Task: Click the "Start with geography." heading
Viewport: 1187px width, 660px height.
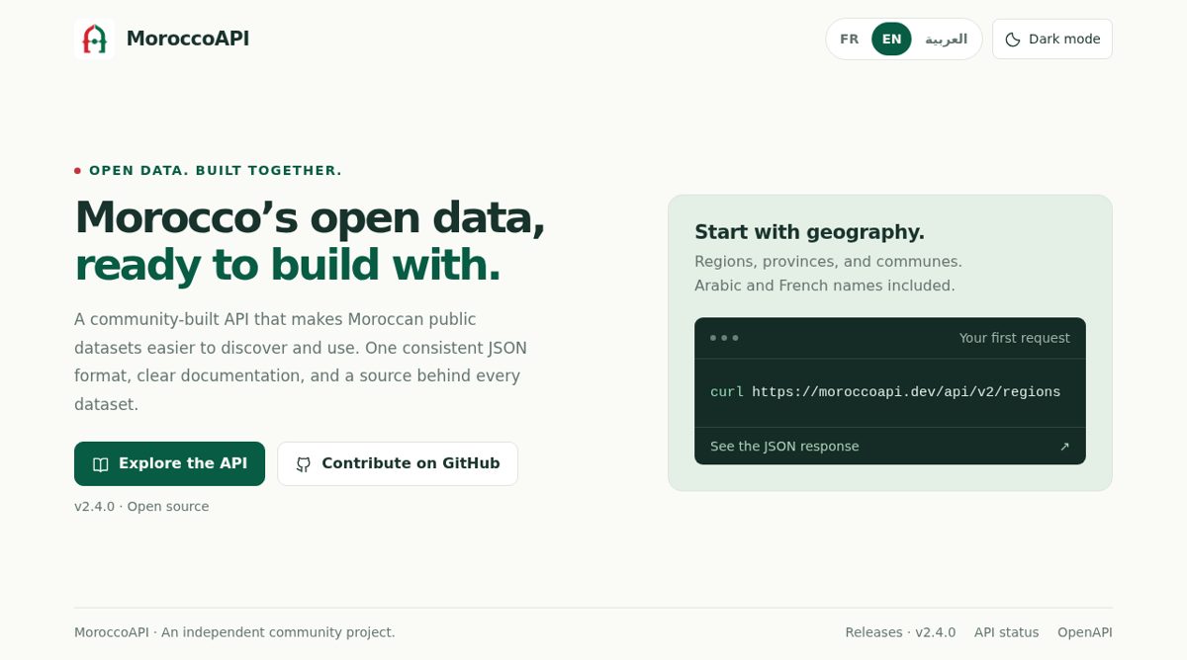Action: pos(809,232)
